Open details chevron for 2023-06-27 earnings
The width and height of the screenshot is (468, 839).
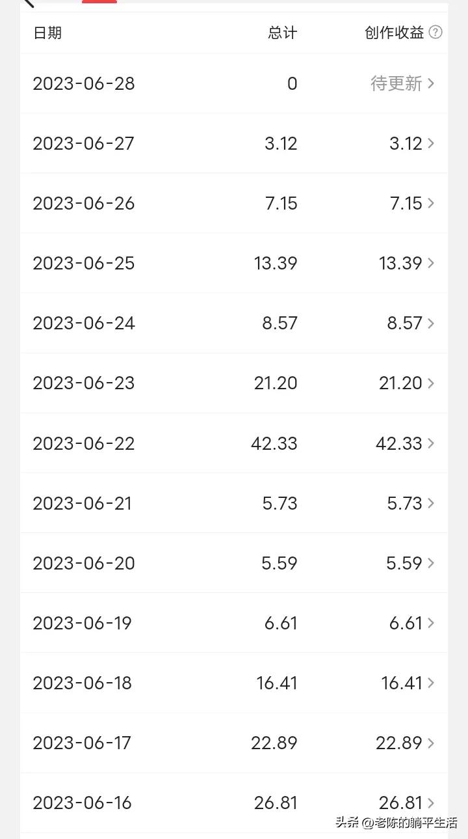(432, 143)
